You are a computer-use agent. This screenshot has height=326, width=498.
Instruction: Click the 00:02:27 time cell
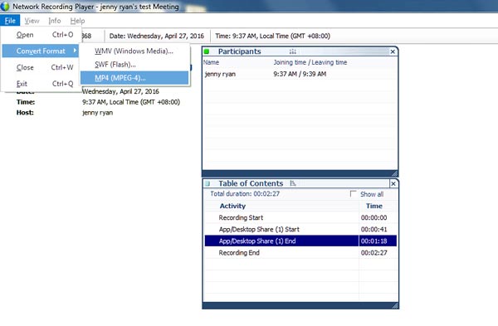[374, 253]
